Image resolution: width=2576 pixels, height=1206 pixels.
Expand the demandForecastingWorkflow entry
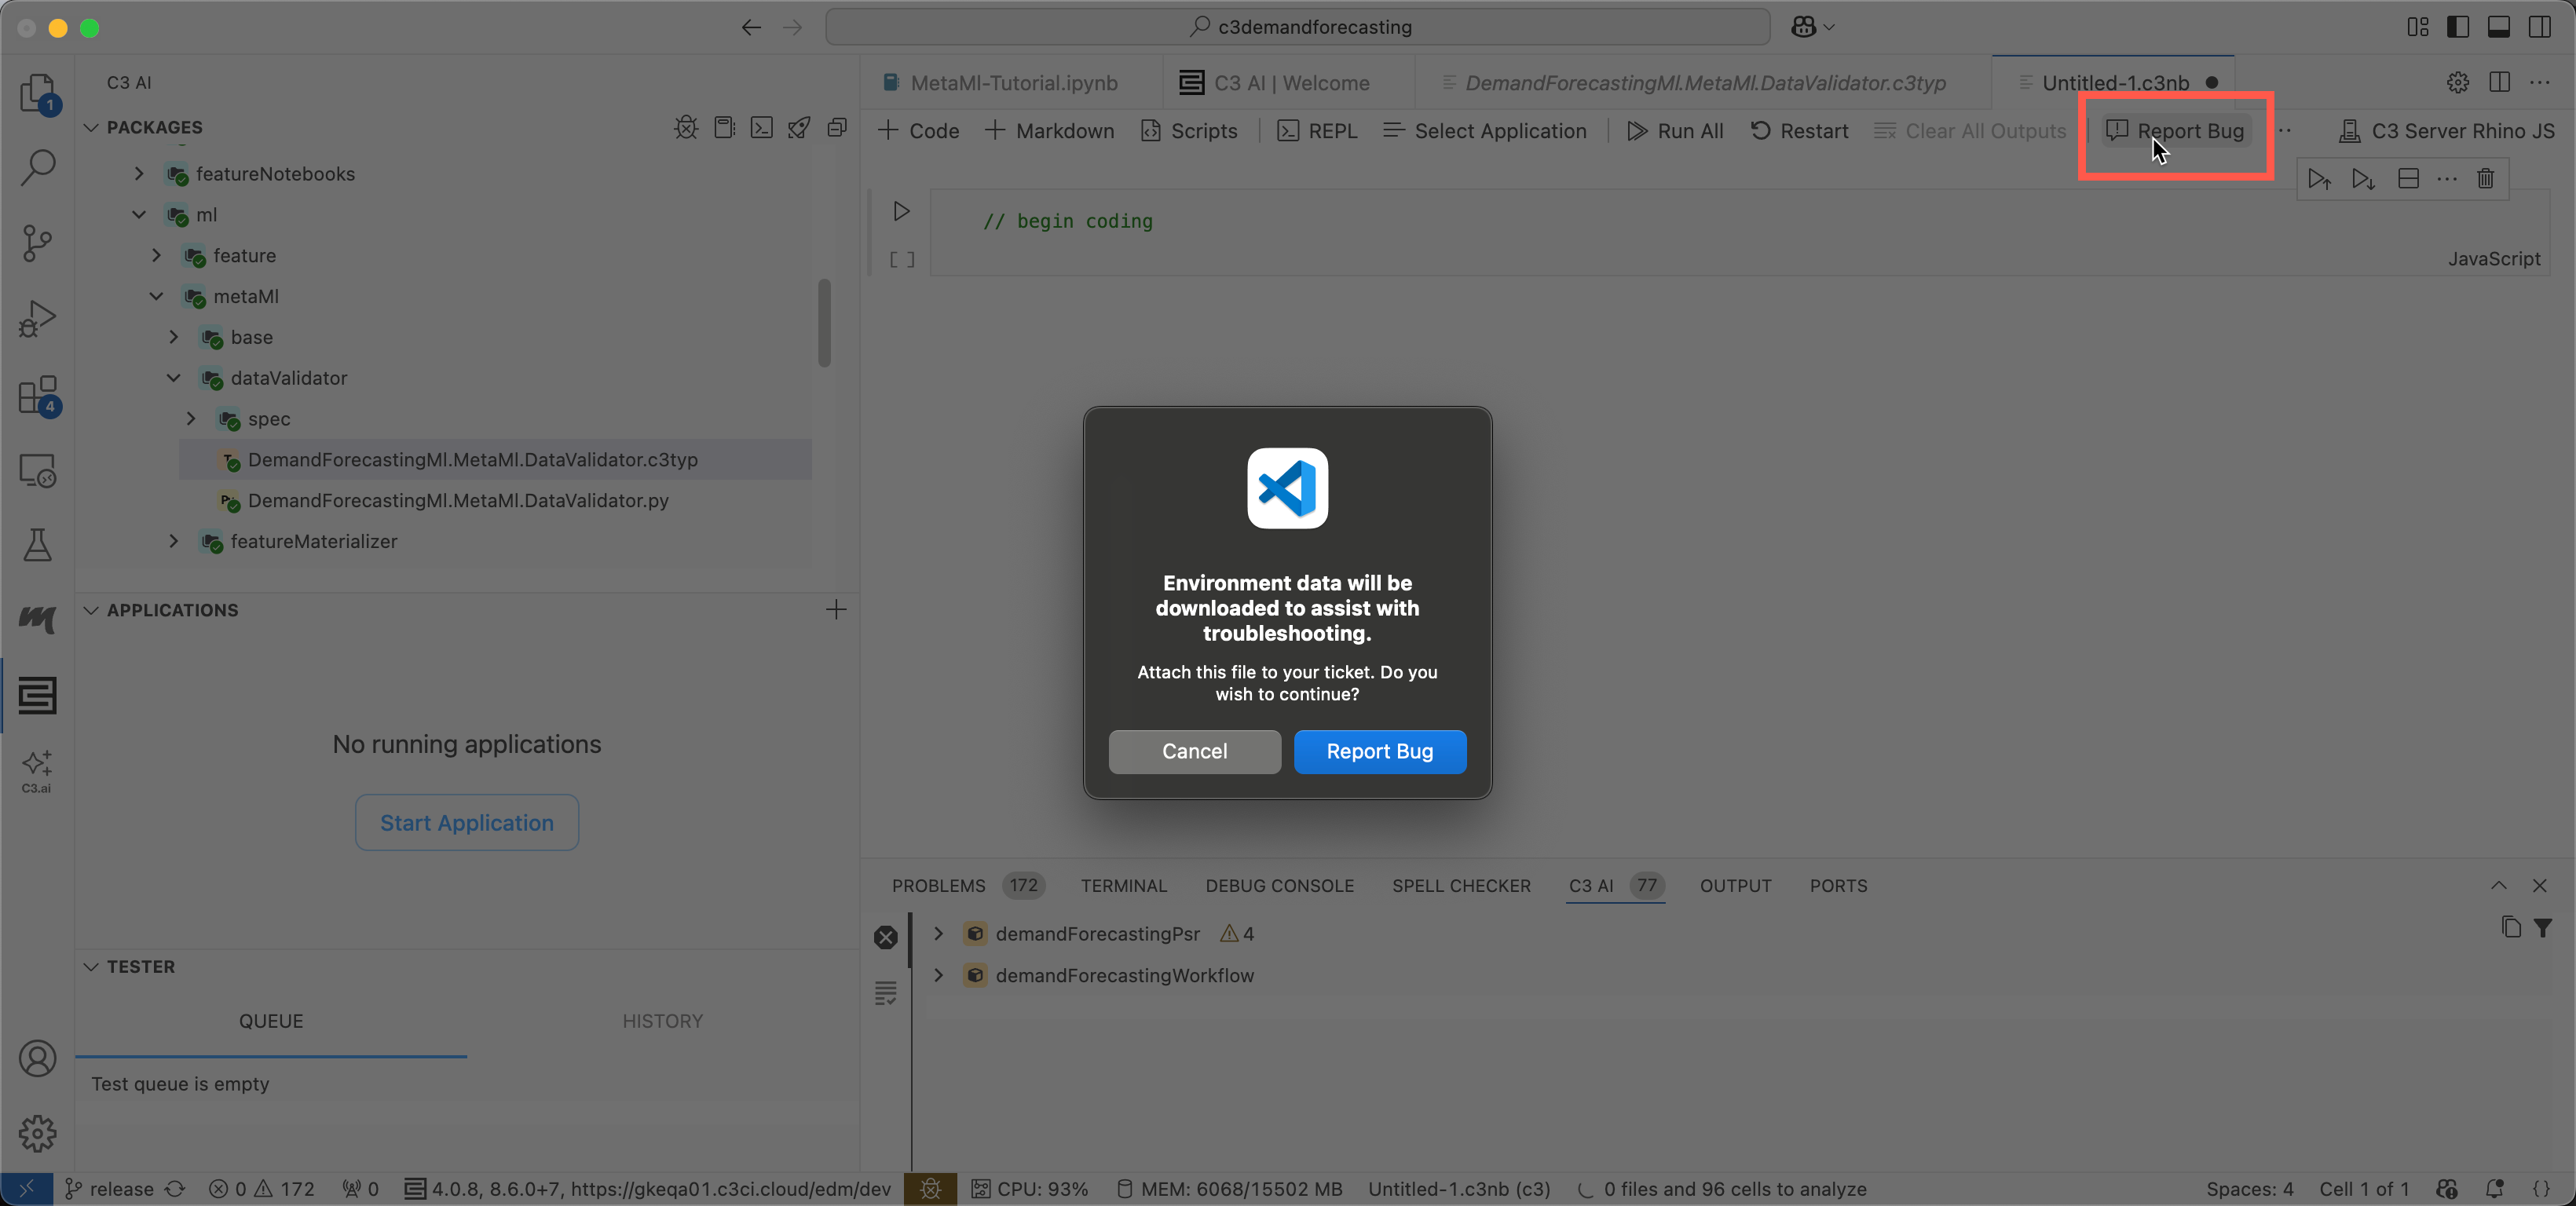tap(938, 975)
